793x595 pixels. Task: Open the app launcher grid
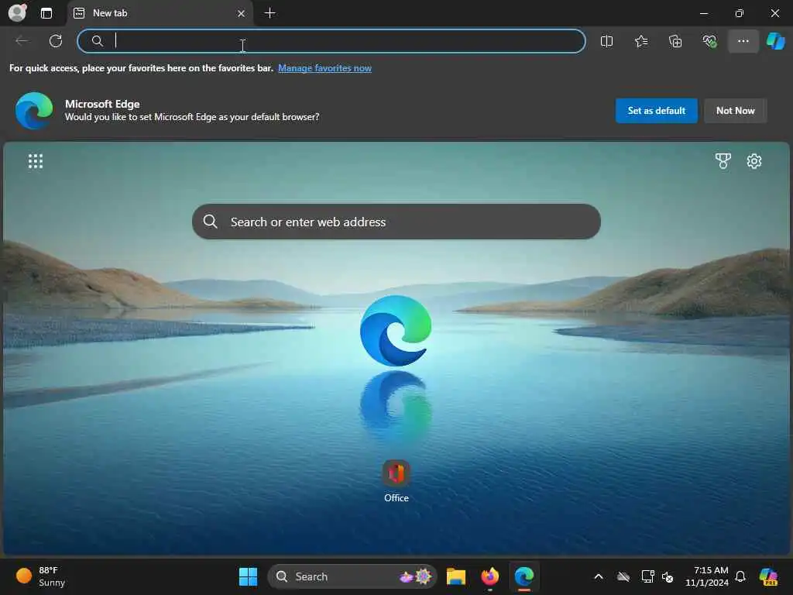pos(36,161)
